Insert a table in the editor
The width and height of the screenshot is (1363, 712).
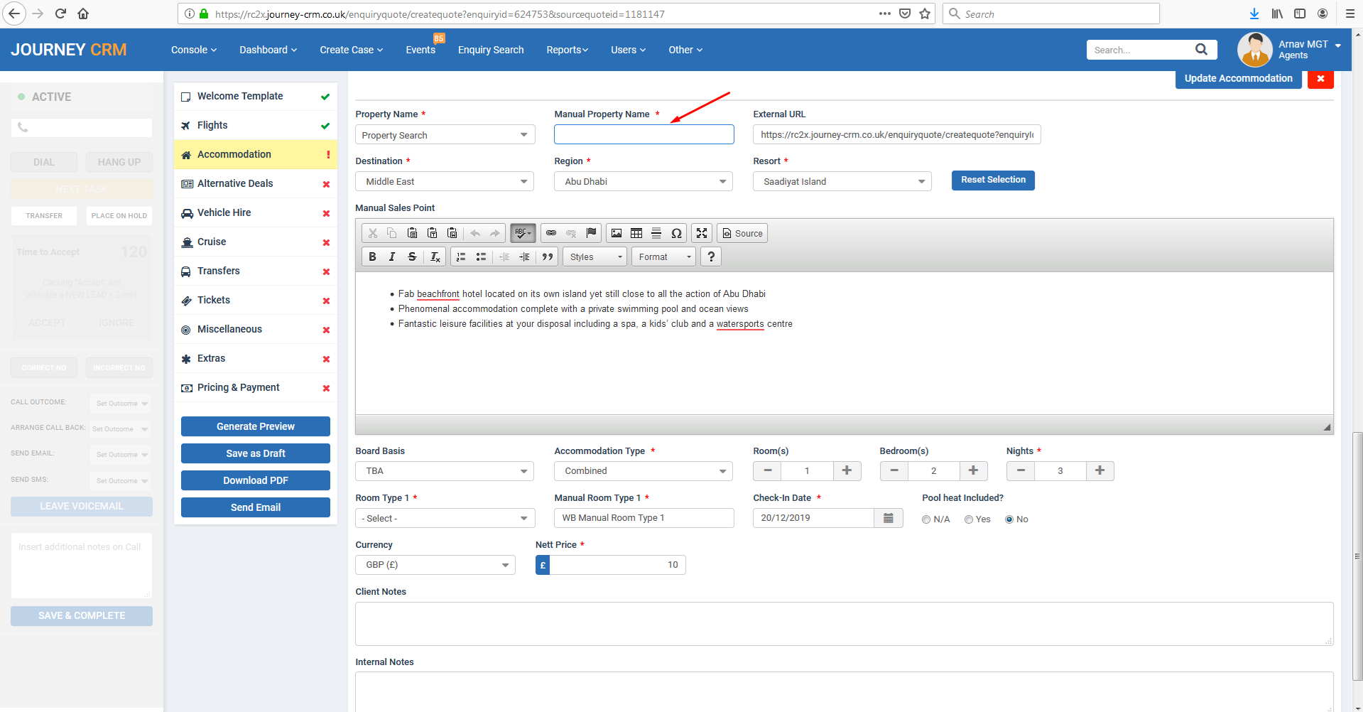click(x=636, y=233)
